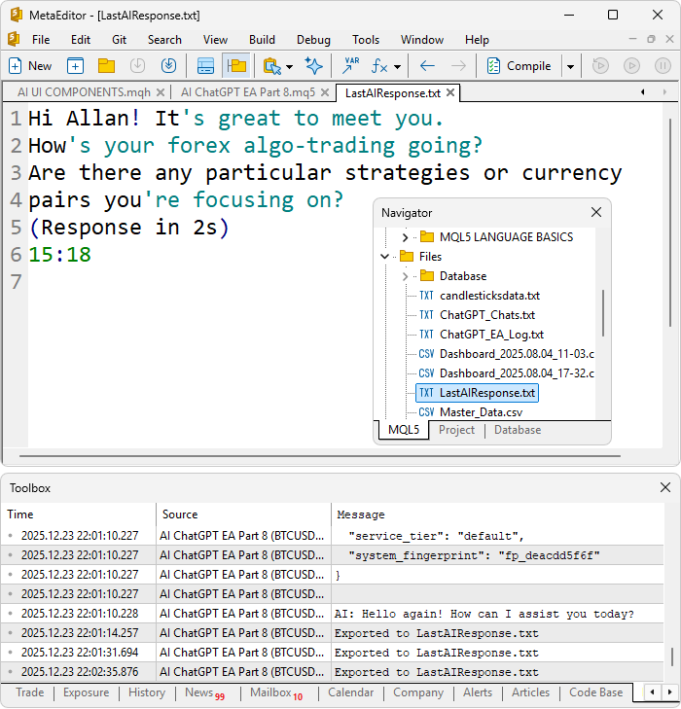The width and height of the screenshot is (681, 709).
Task: Open the View menu
Action: pos(215,40)
